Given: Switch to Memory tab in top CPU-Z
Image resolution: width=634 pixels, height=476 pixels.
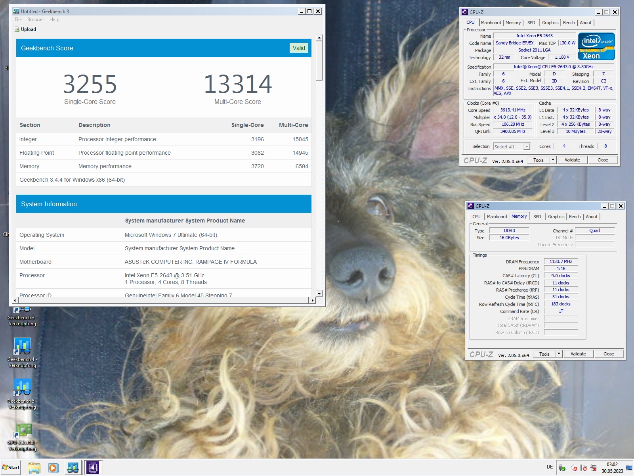Looking at the screenshot, I should pyautogui.click(x=513, y=23).
